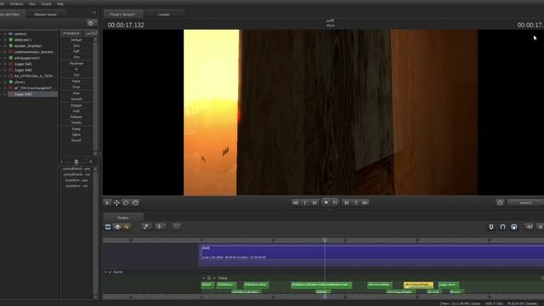Viewport: 544px width, 306px height.
Task: Collapse the Sound track group arrow
Action: [105, 272]
